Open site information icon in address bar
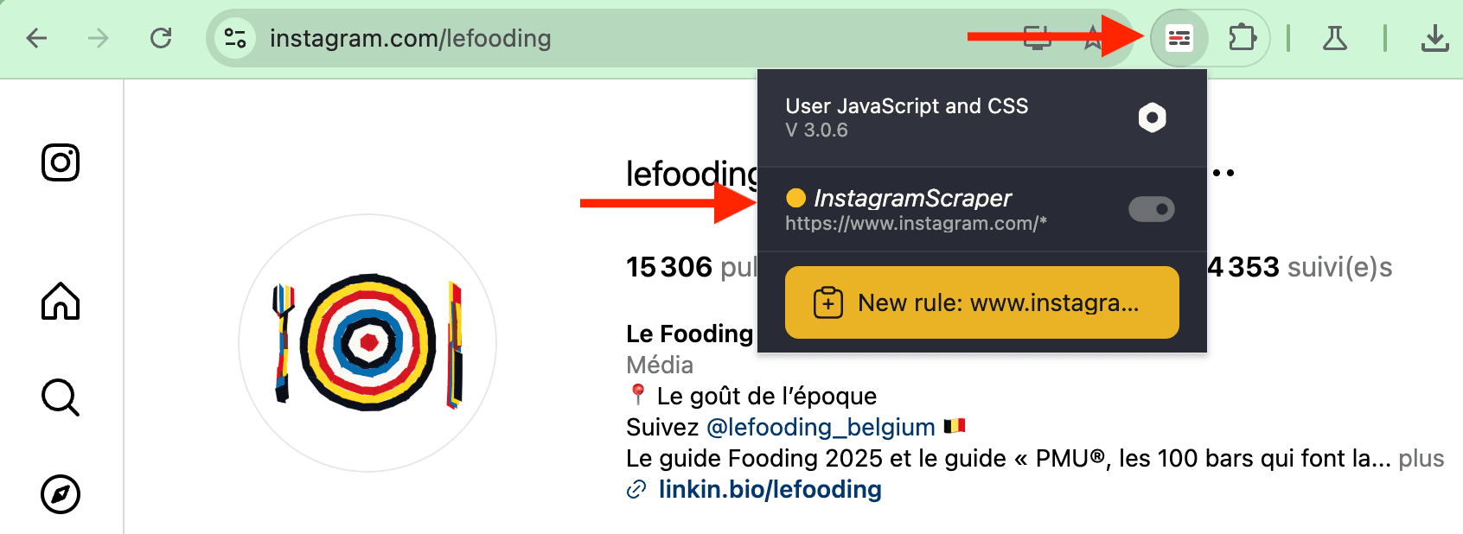Screen dimensions: 1463x534 [x=235, y=38]
